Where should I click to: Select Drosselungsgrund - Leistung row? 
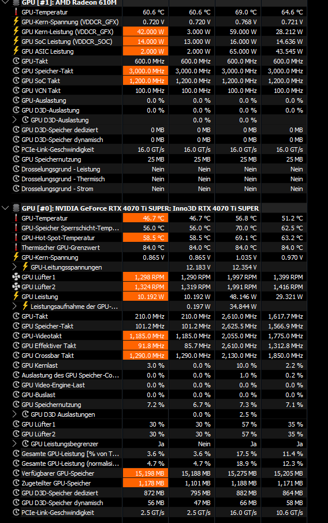(159, 169)
